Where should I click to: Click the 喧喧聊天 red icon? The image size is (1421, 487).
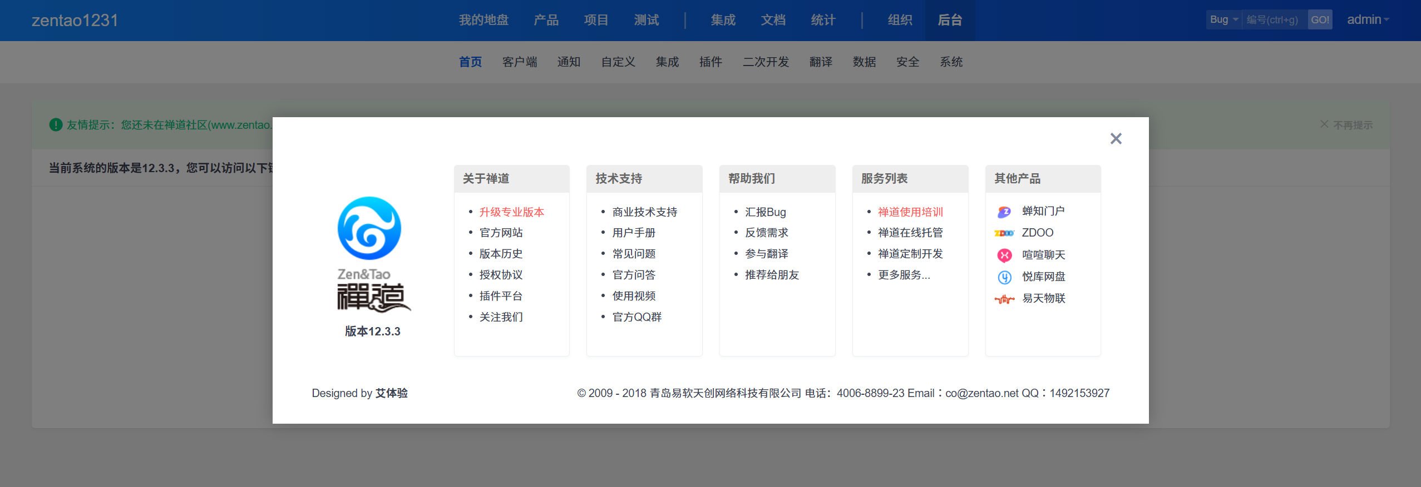click(1004, 255)
